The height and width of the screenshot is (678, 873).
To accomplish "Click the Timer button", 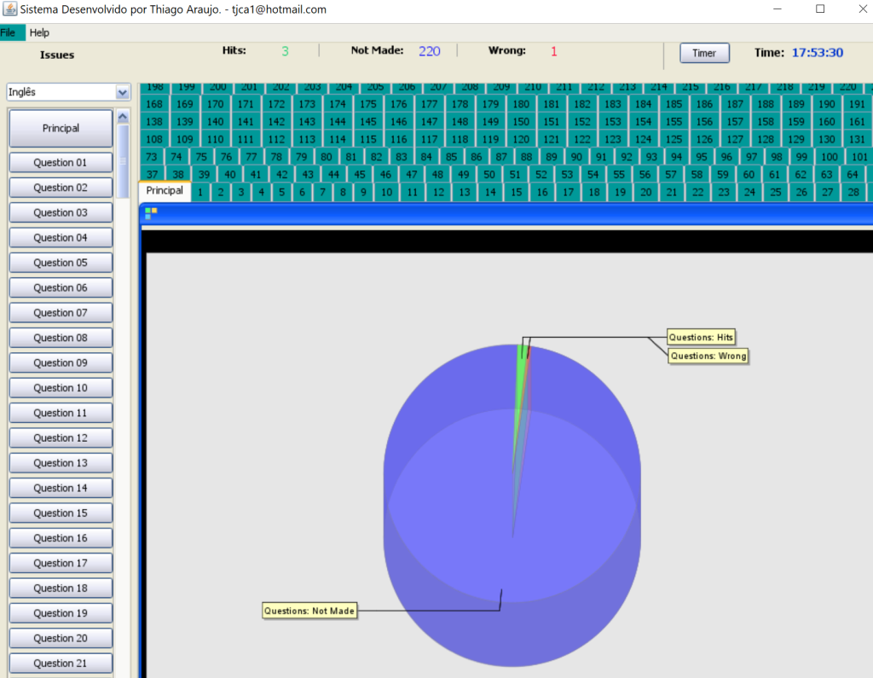I will point(704,53).
